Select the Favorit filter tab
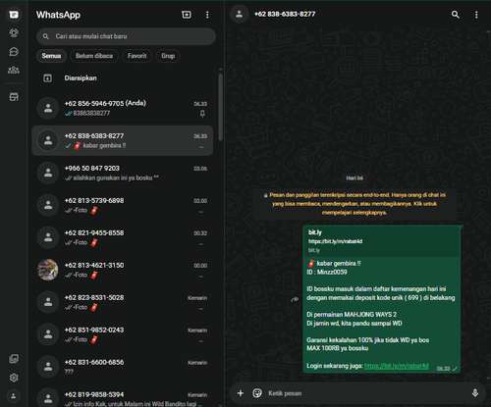 (x=137, y=56)
